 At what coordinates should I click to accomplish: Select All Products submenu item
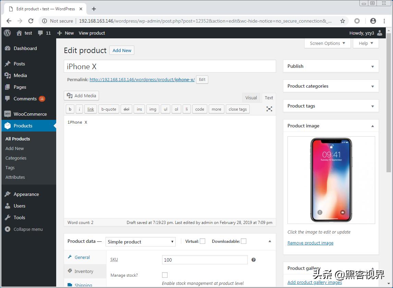point(17,139)
